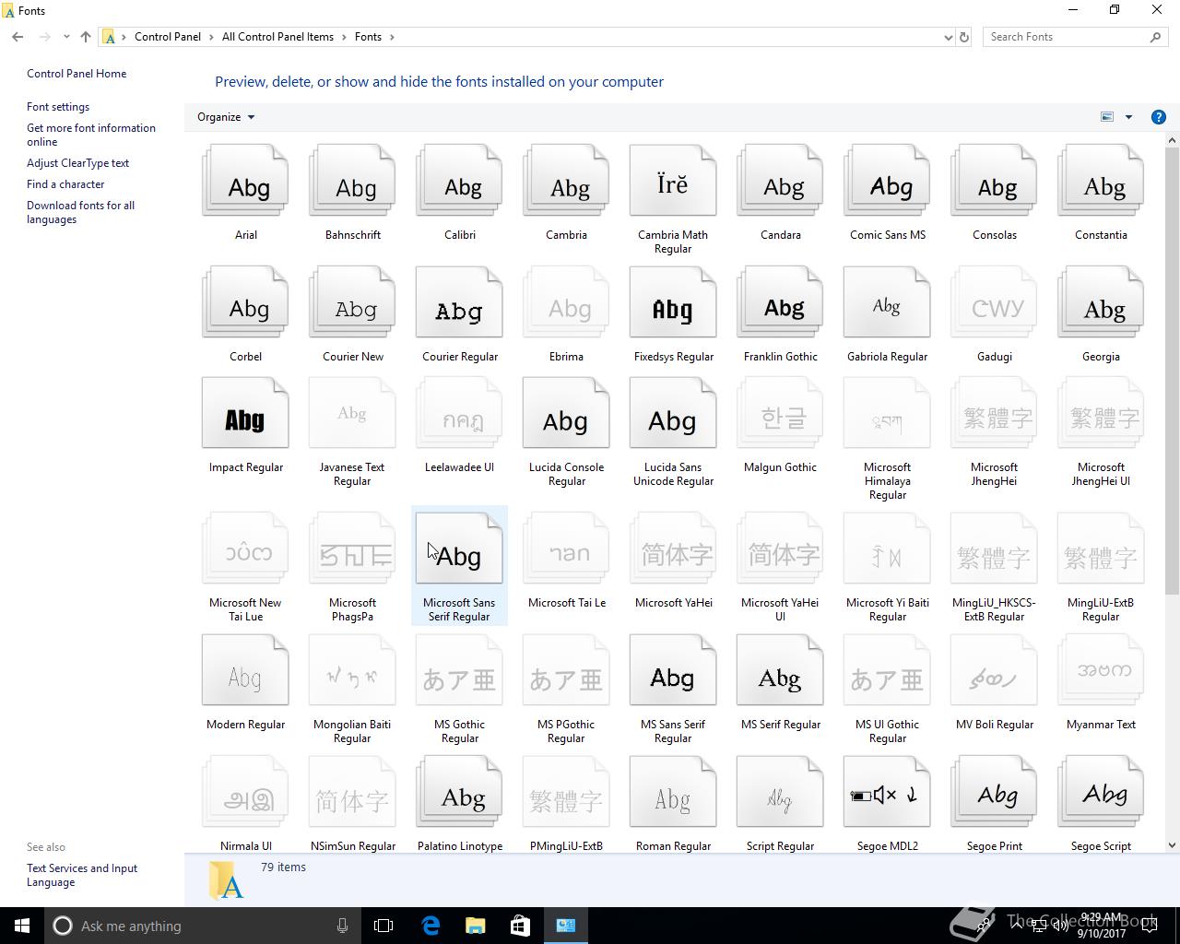Screen dimensions: 1180x944
Task: Select the Calibri font icon
Action: (x=459, y=181)
